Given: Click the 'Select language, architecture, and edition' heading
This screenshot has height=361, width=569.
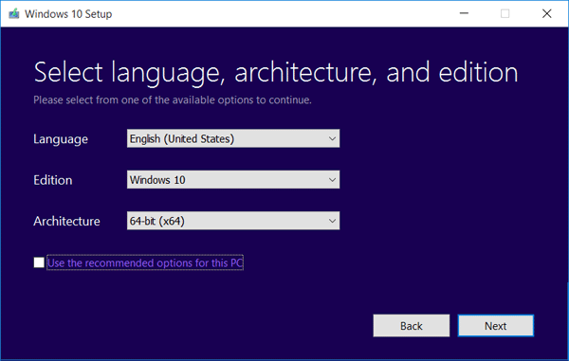Looking at the screenshot, I should click(276, 73).
